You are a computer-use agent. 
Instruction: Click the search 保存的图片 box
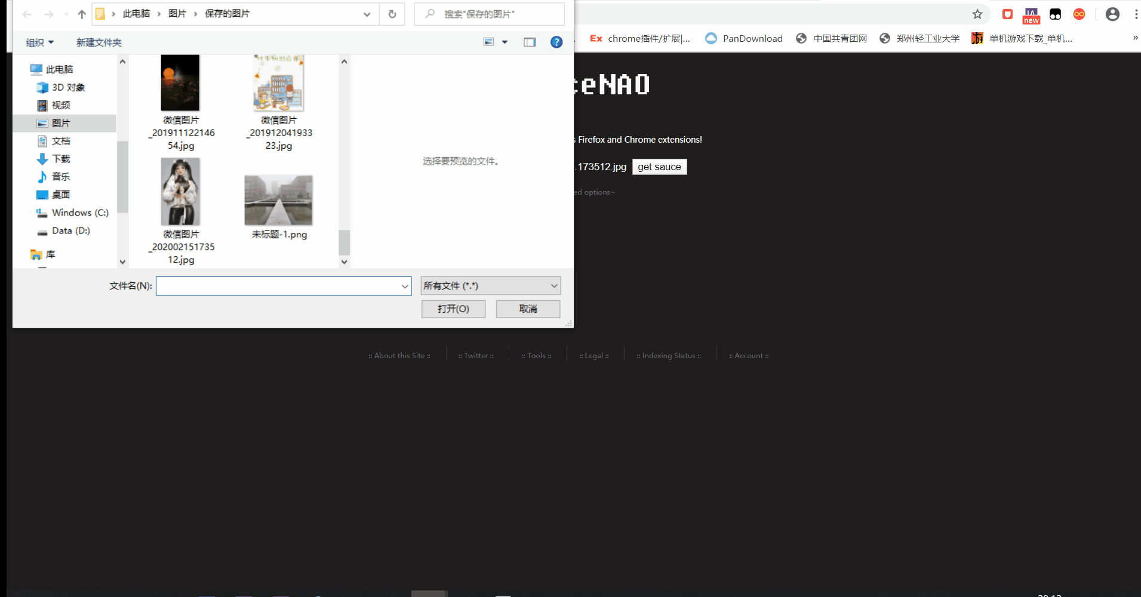point(489,14)
